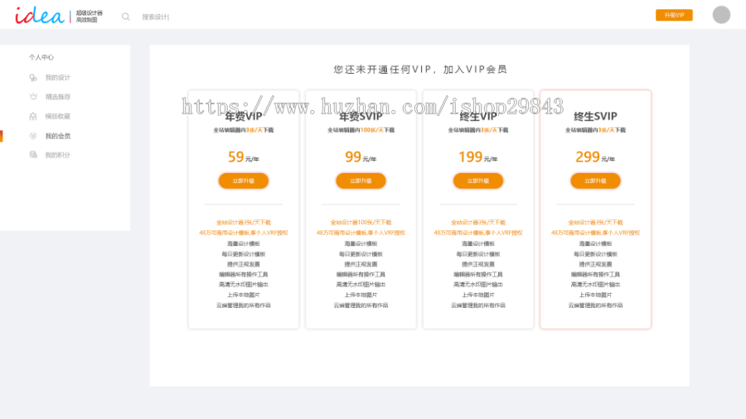Click 立即升级 under 年费VIP 59元
This screenshot has height=419, width=746.
click(x=244, y=181)
